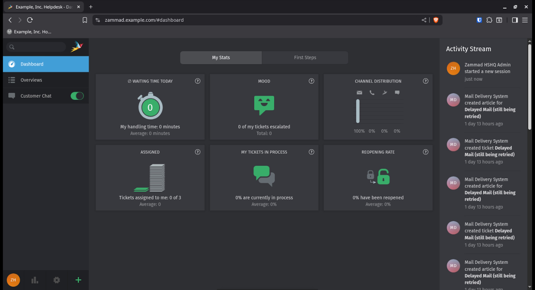Click the Brave Shields icon
The width and height of the screenshot is (535, 290).
click(x=436, y=20)
